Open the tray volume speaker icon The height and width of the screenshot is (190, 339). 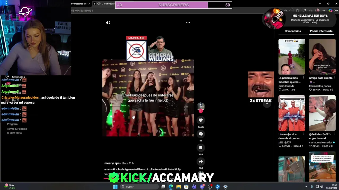322,187
